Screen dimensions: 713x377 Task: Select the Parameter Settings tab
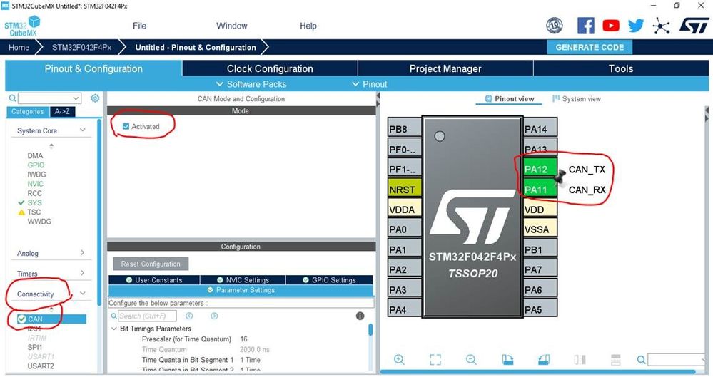click(241, 290)
